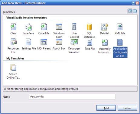The width and height of the screenshot is (140, 114).
Task: Open Search Online Templates icon
Action: pyautogui.click(x=13, y=67)
